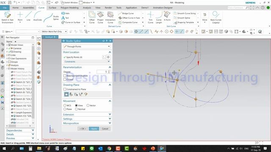Activate the Studio Spline tool
This screenshot has width=271, height=152.
click(x=51, y=17)
